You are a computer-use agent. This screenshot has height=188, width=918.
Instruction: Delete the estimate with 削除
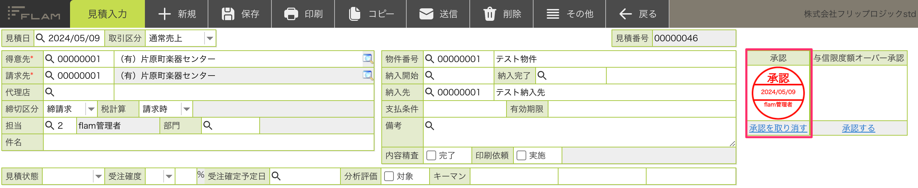(501, 14)
